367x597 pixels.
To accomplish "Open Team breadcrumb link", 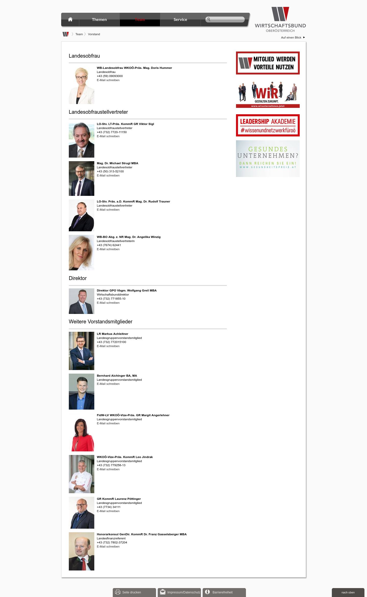I will coord(79,34).
